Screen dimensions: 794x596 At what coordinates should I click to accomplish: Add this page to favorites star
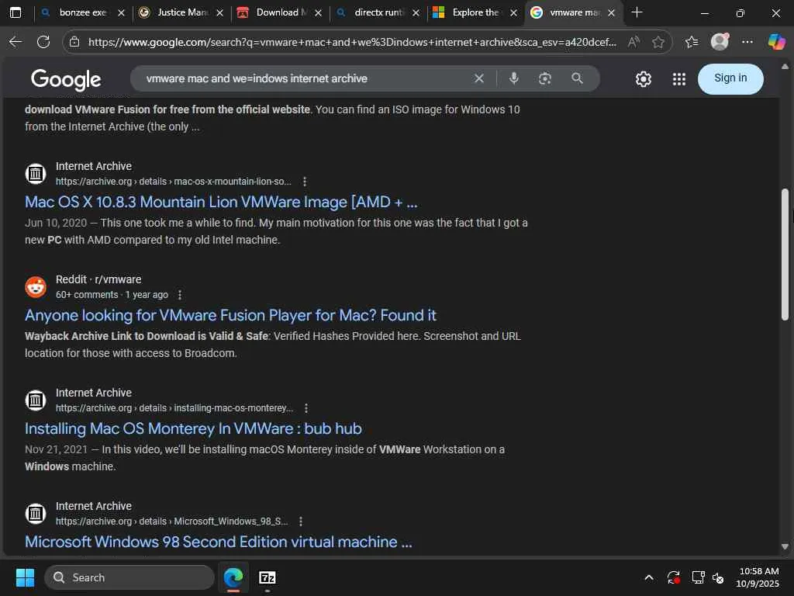tap(658, 42)
